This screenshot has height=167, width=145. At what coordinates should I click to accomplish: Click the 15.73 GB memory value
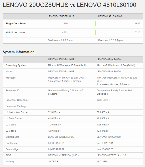pyautogui.click(x=53, y=161)
